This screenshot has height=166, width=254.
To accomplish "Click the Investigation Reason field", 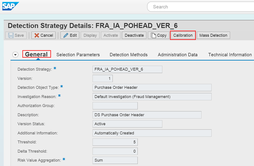I will coord(152,97).
